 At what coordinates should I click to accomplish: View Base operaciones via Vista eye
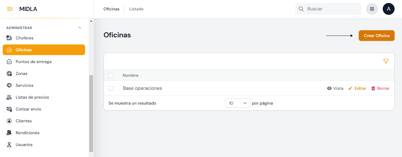[335, 88]
